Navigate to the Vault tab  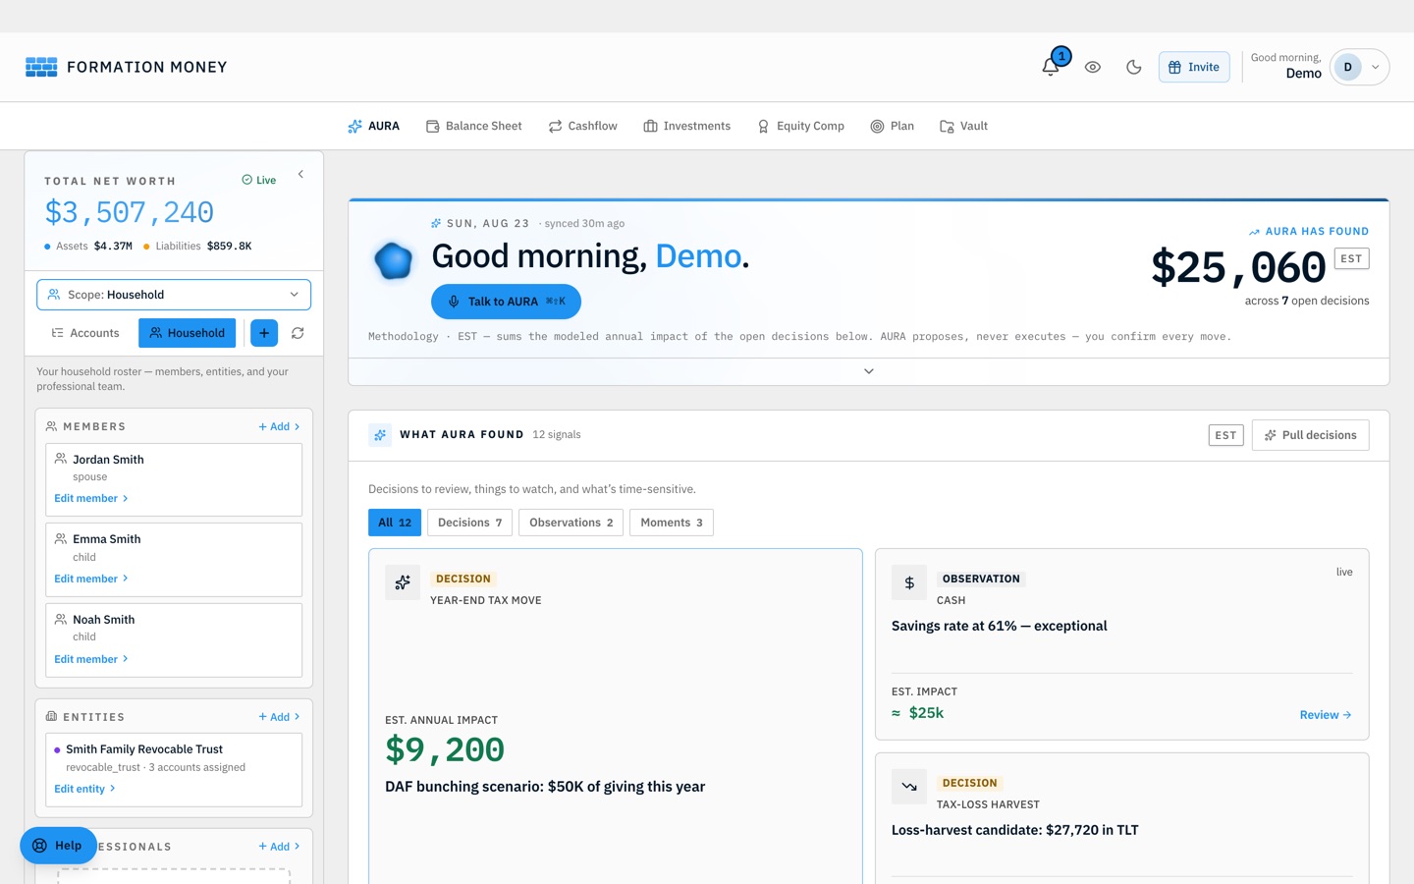pyautogui.click(x=964, y=126)
